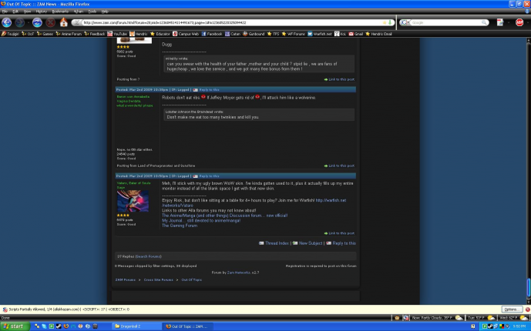
Task: Open the back/forward history dropdown arrow
Action: coord(28,22)
